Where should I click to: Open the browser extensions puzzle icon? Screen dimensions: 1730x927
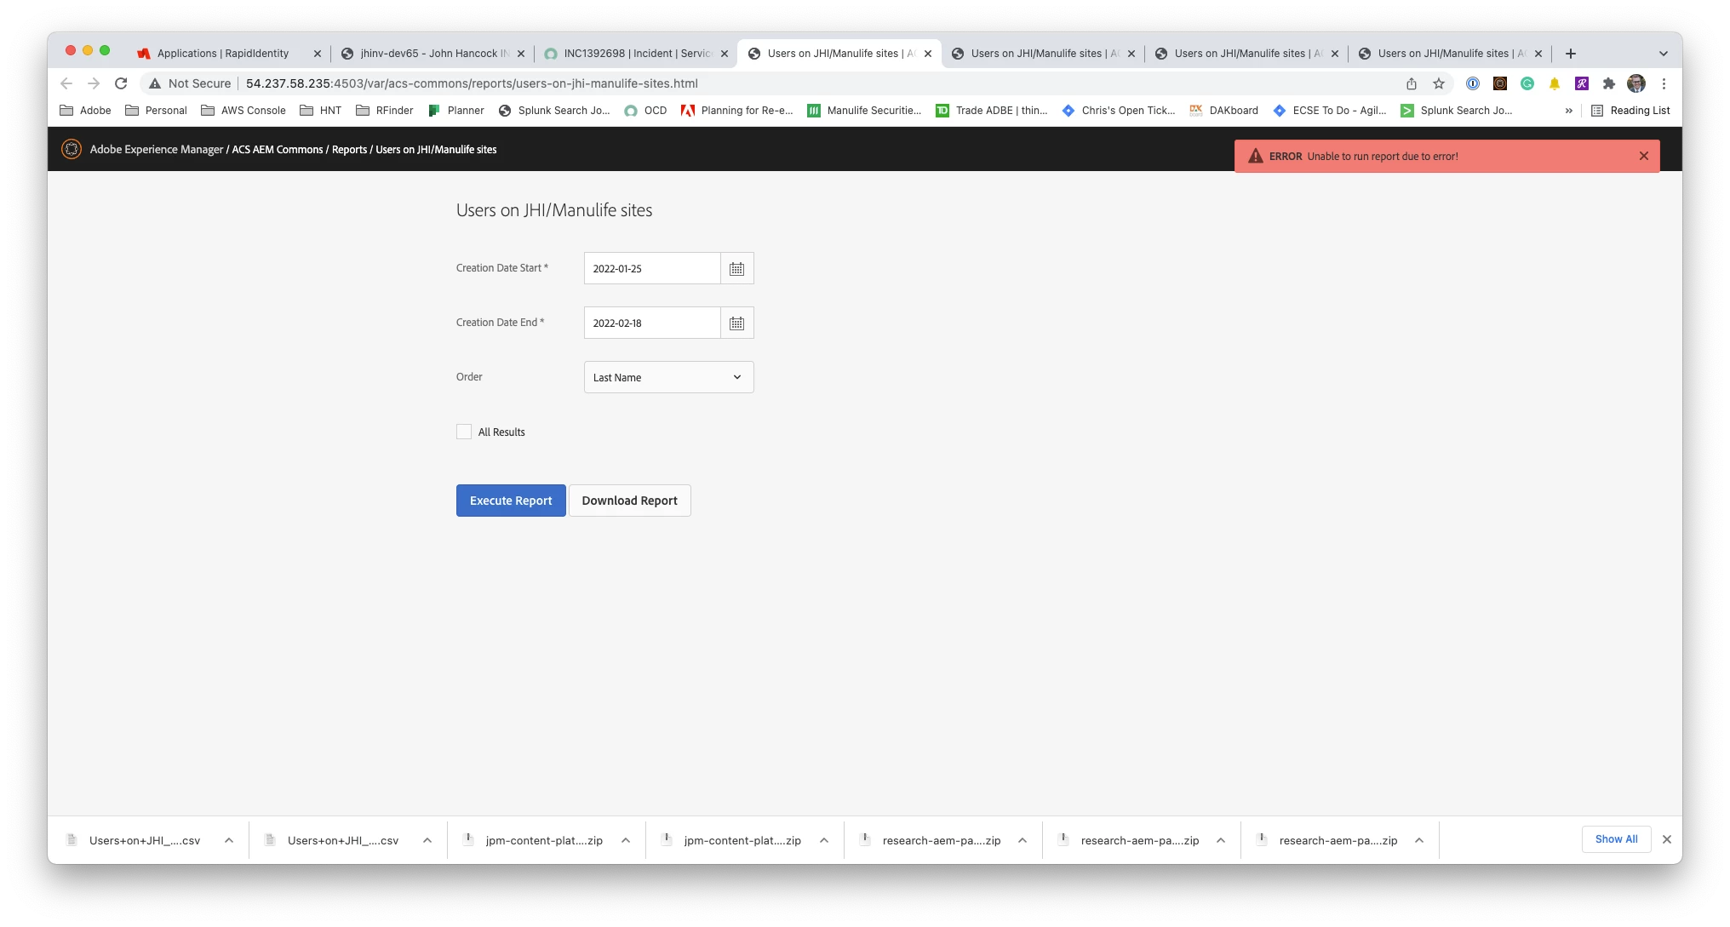pos(1608,83)
